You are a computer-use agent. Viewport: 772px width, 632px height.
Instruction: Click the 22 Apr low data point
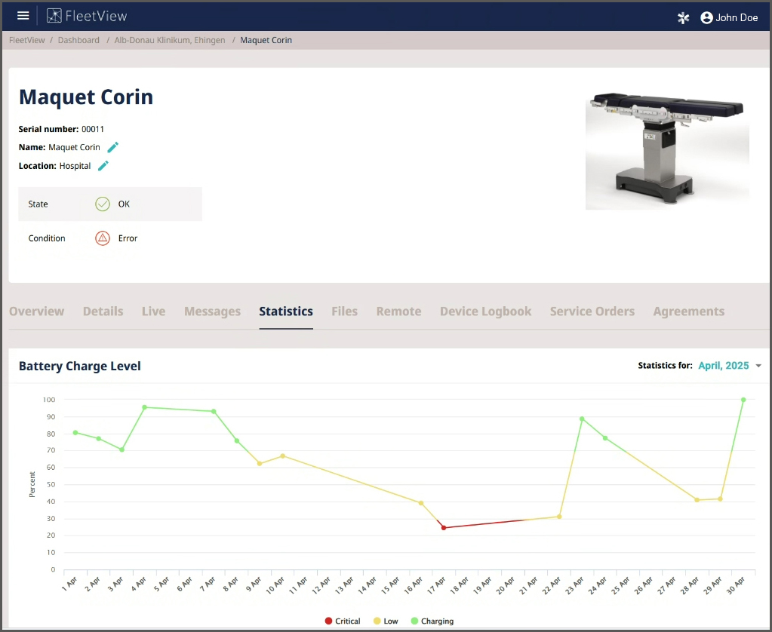point(559,517)
